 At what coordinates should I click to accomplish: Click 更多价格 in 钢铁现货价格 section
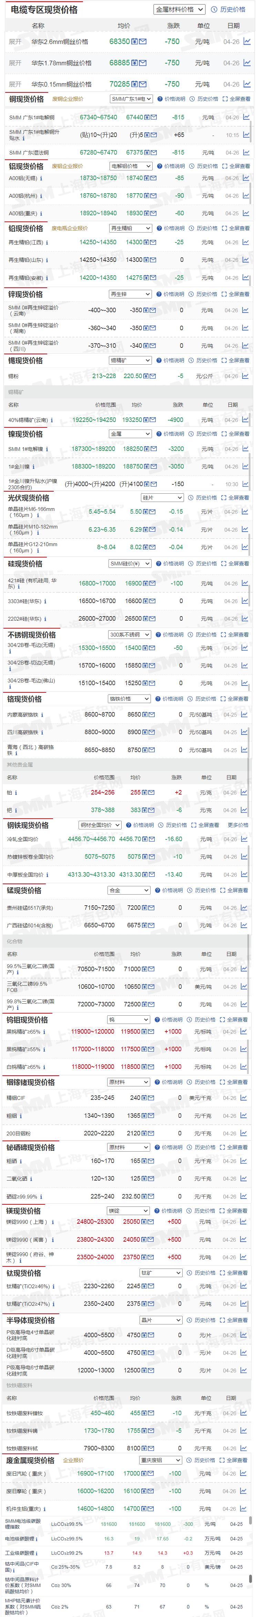(x=238, y=825)
